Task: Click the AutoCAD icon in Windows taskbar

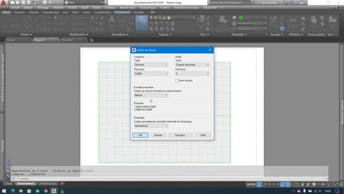Action: pyautogui.click(x=54, y=191)
